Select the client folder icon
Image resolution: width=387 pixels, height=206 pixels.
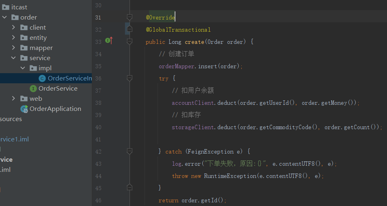[x=24, y=27]
